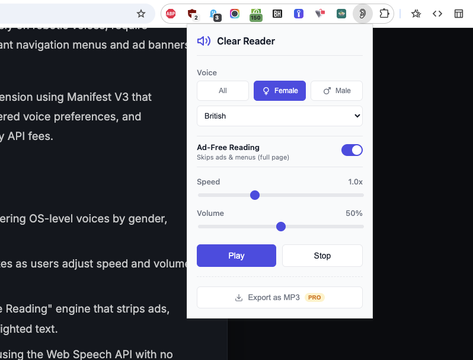Select the All voices filter

(x=223, y=91)
